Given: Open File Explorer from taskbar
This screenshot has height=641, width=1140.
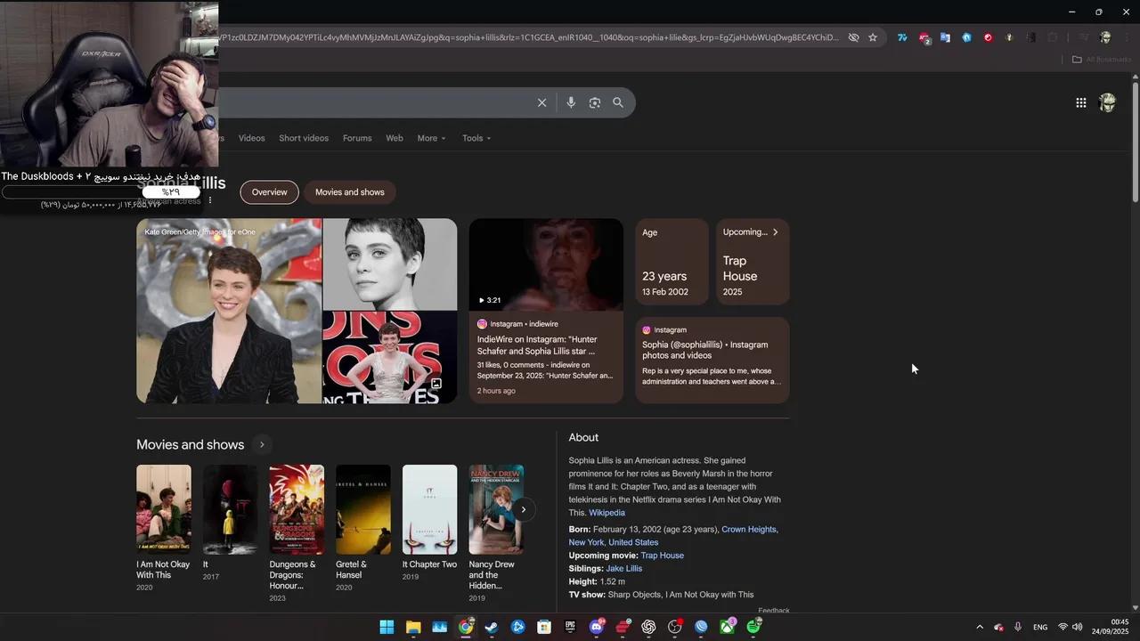Looking at the screenshot, I should (x=413, y=627).
